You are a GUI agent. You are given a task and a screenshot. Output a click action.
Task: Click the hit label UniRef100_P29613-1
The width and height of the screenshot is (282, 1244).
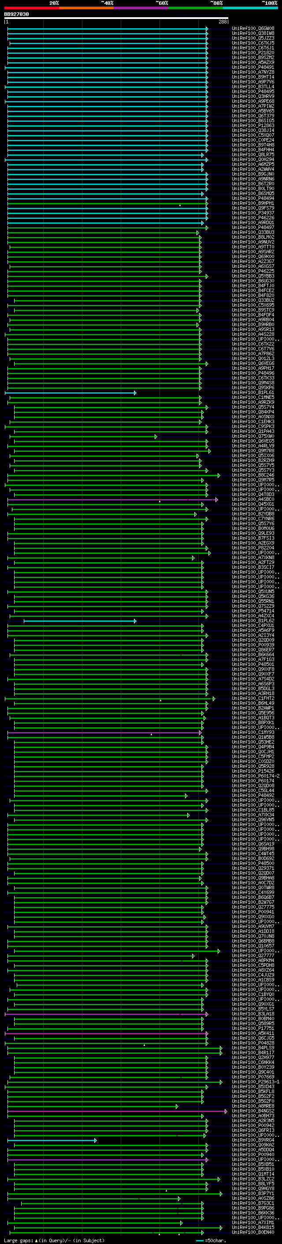tap(256, 1082)
